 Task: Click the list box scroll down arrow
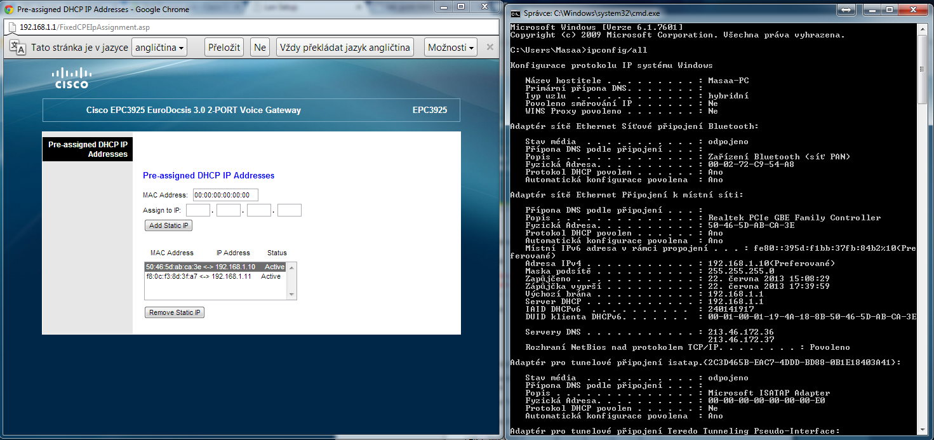(x=292, y=295)
